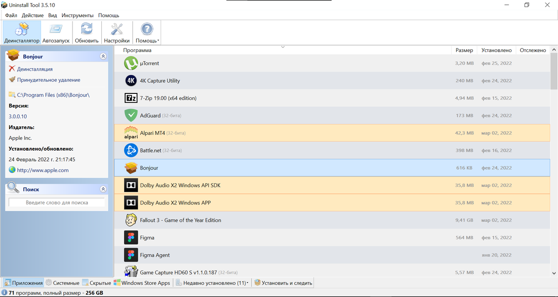Click the search field Введите слово для поиска
This screenshot has width=558, height=297.
point(57,203)
